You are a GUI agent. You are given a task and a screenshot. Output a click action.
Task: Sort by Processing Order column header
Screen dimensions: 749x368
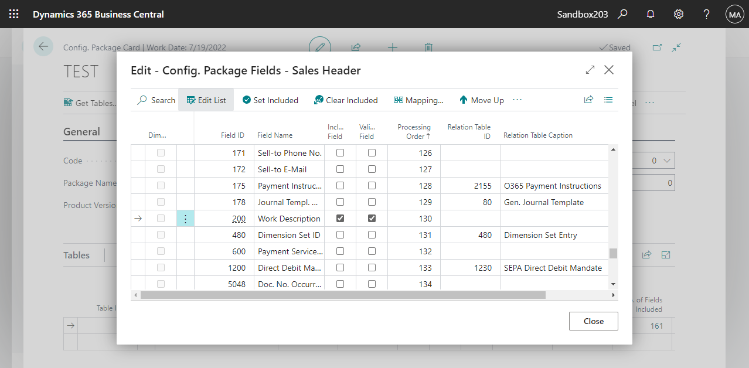pos(414,132)
